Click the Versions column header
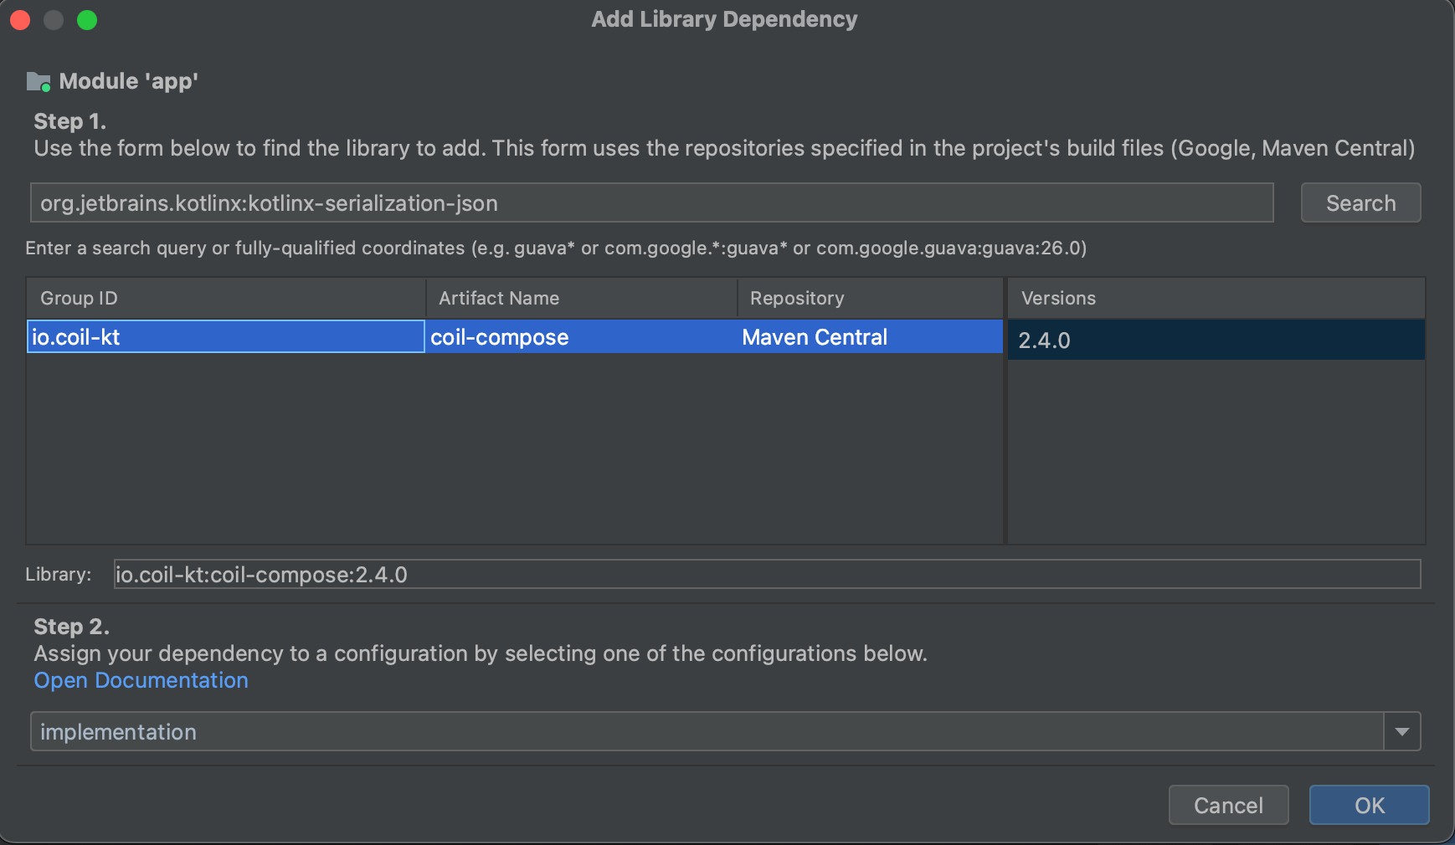The width and height of the screenshot is (1455, 845). [1216, 298]
